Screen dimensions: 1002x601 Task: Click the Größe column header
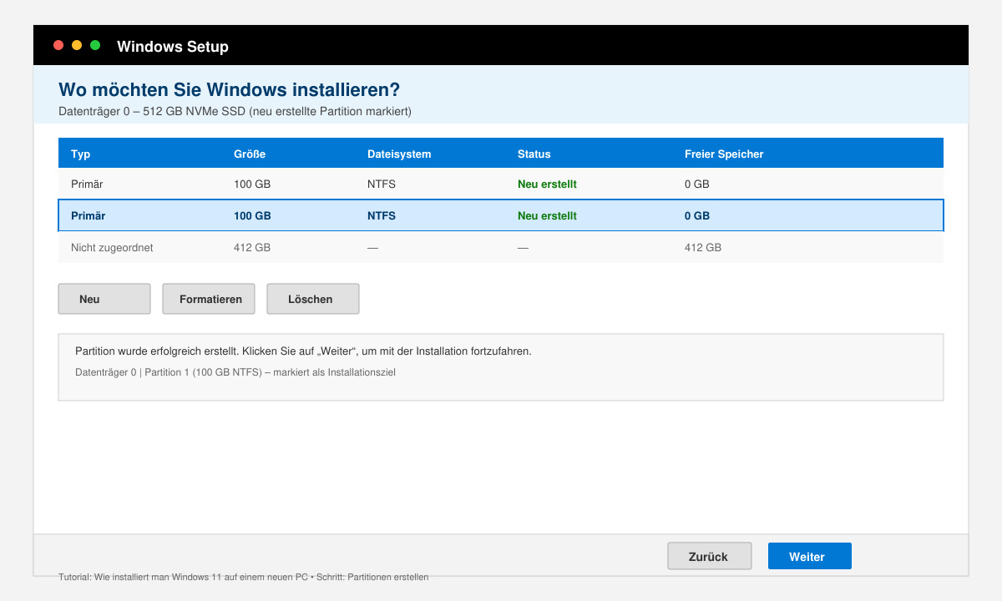click(250, 154)
